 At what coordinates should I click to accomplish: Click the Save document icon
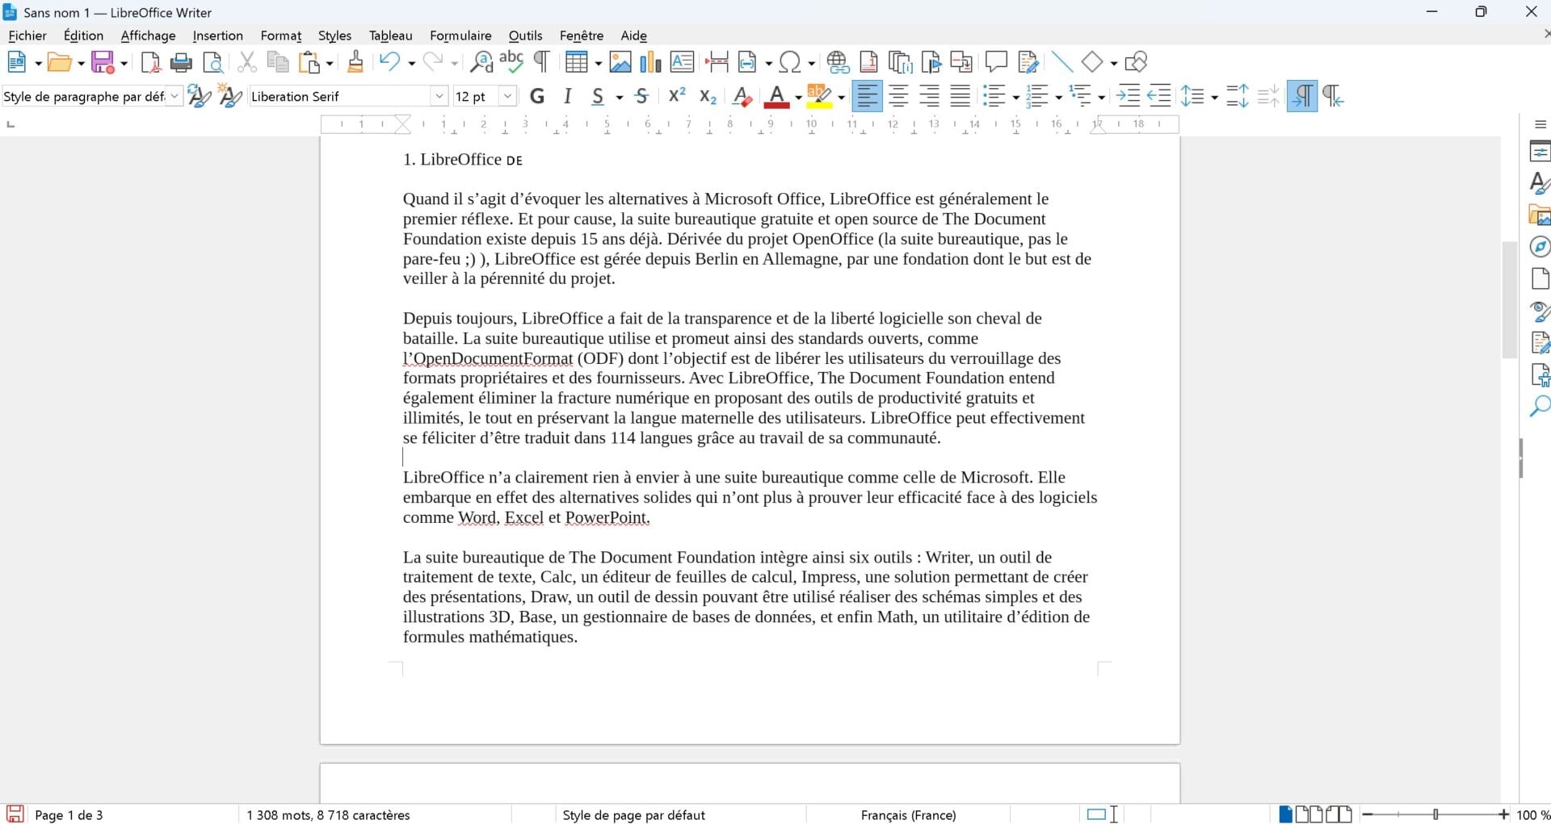(x=103, y=62)
